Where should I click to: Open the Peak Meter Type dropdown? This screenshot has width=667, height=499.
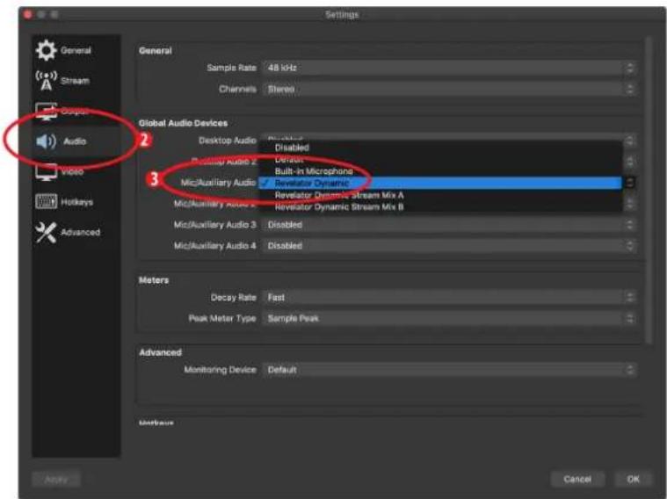click(x=449, y=318)
